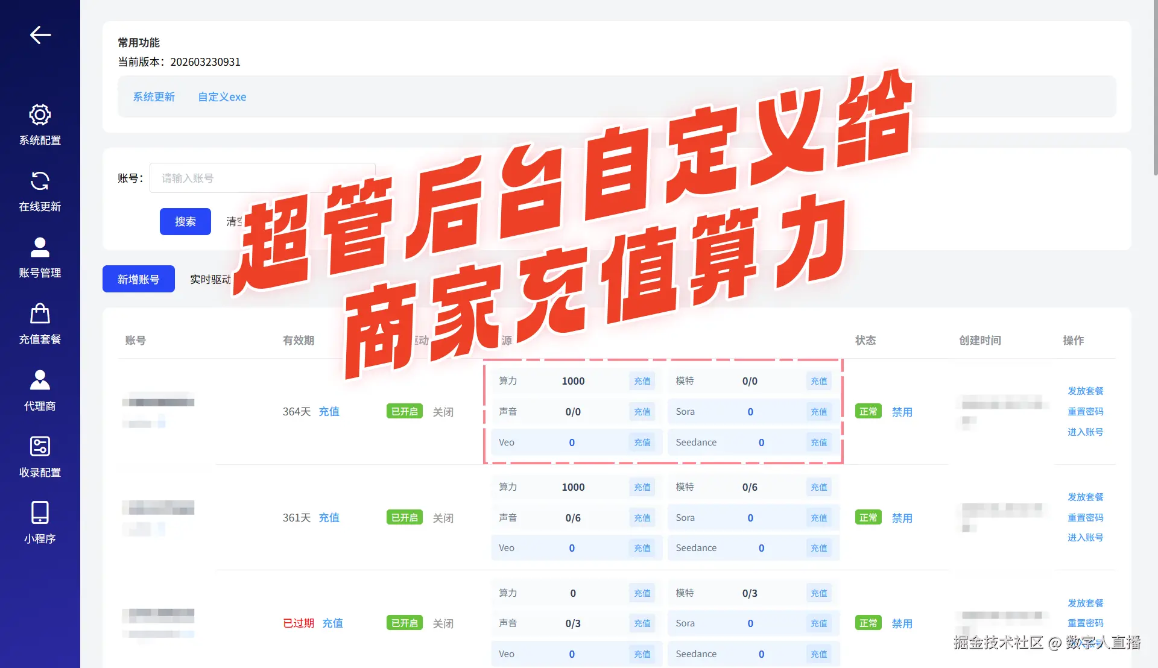Click 发放套餐 for the first account
1158x668 pixels.
(1085, 391)
